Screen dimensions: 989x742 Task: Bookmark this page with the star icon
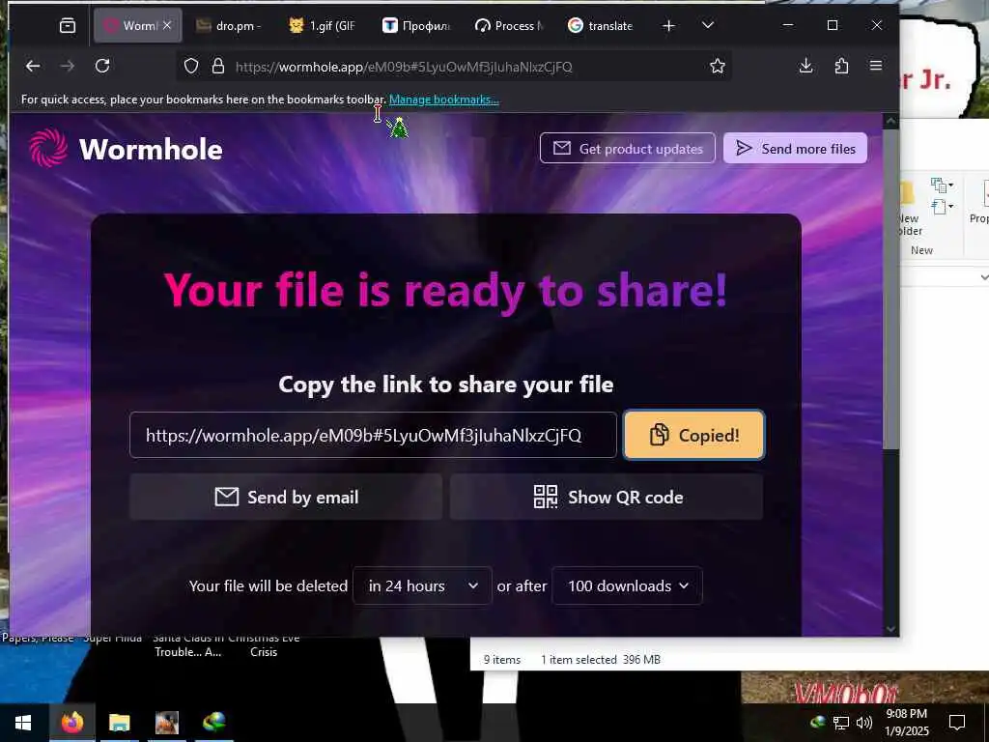718,67
